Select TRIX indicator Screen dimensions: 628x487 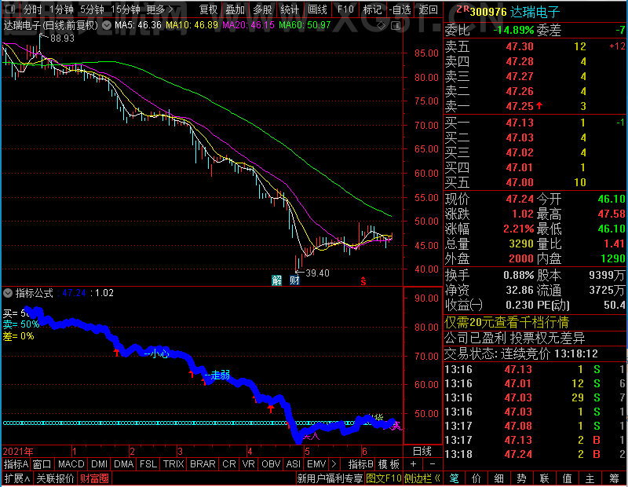click(173, 464)
